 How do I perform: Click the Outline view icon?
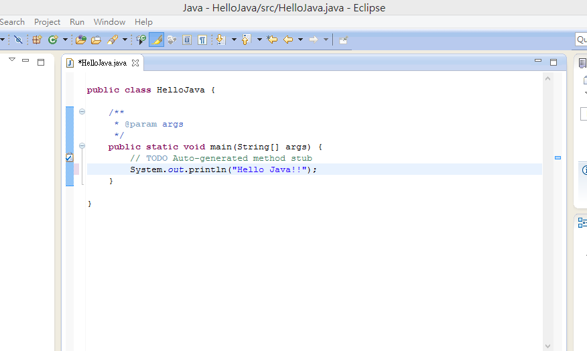click(x=582, y=222)
